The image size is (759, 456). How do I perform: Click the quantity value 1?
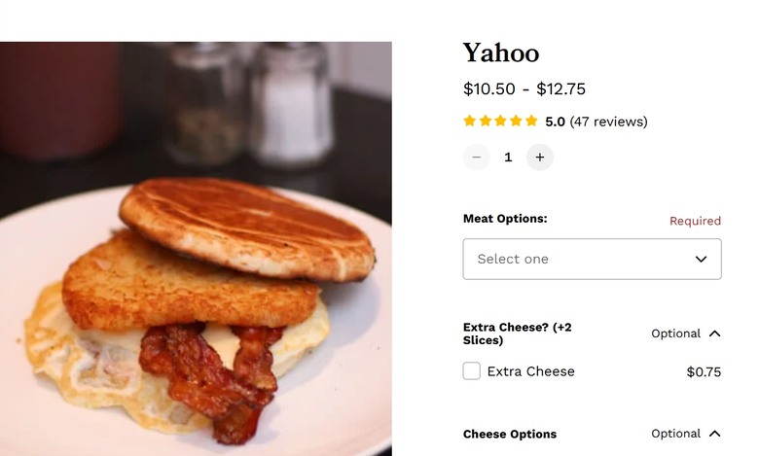508,158
